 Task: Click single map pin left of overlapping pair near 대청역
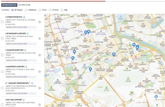tap(134, 45)
